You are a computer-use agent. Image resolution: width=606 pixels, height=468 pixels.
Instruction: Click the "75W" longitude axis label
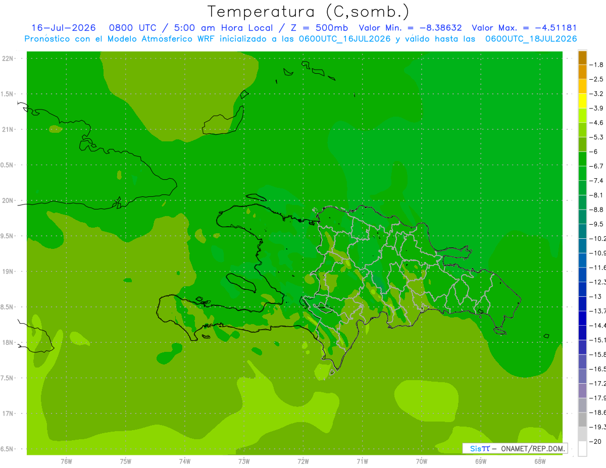coord(126,461)
